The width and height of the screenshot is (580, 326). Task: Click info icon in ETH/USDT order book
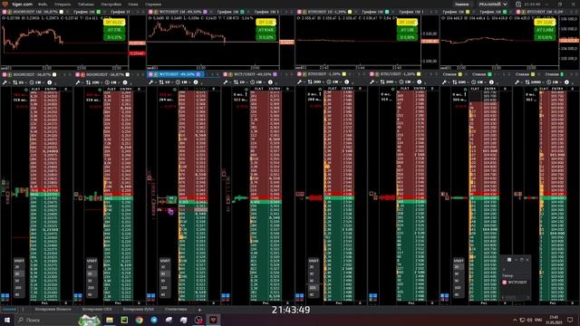point(419,82)
